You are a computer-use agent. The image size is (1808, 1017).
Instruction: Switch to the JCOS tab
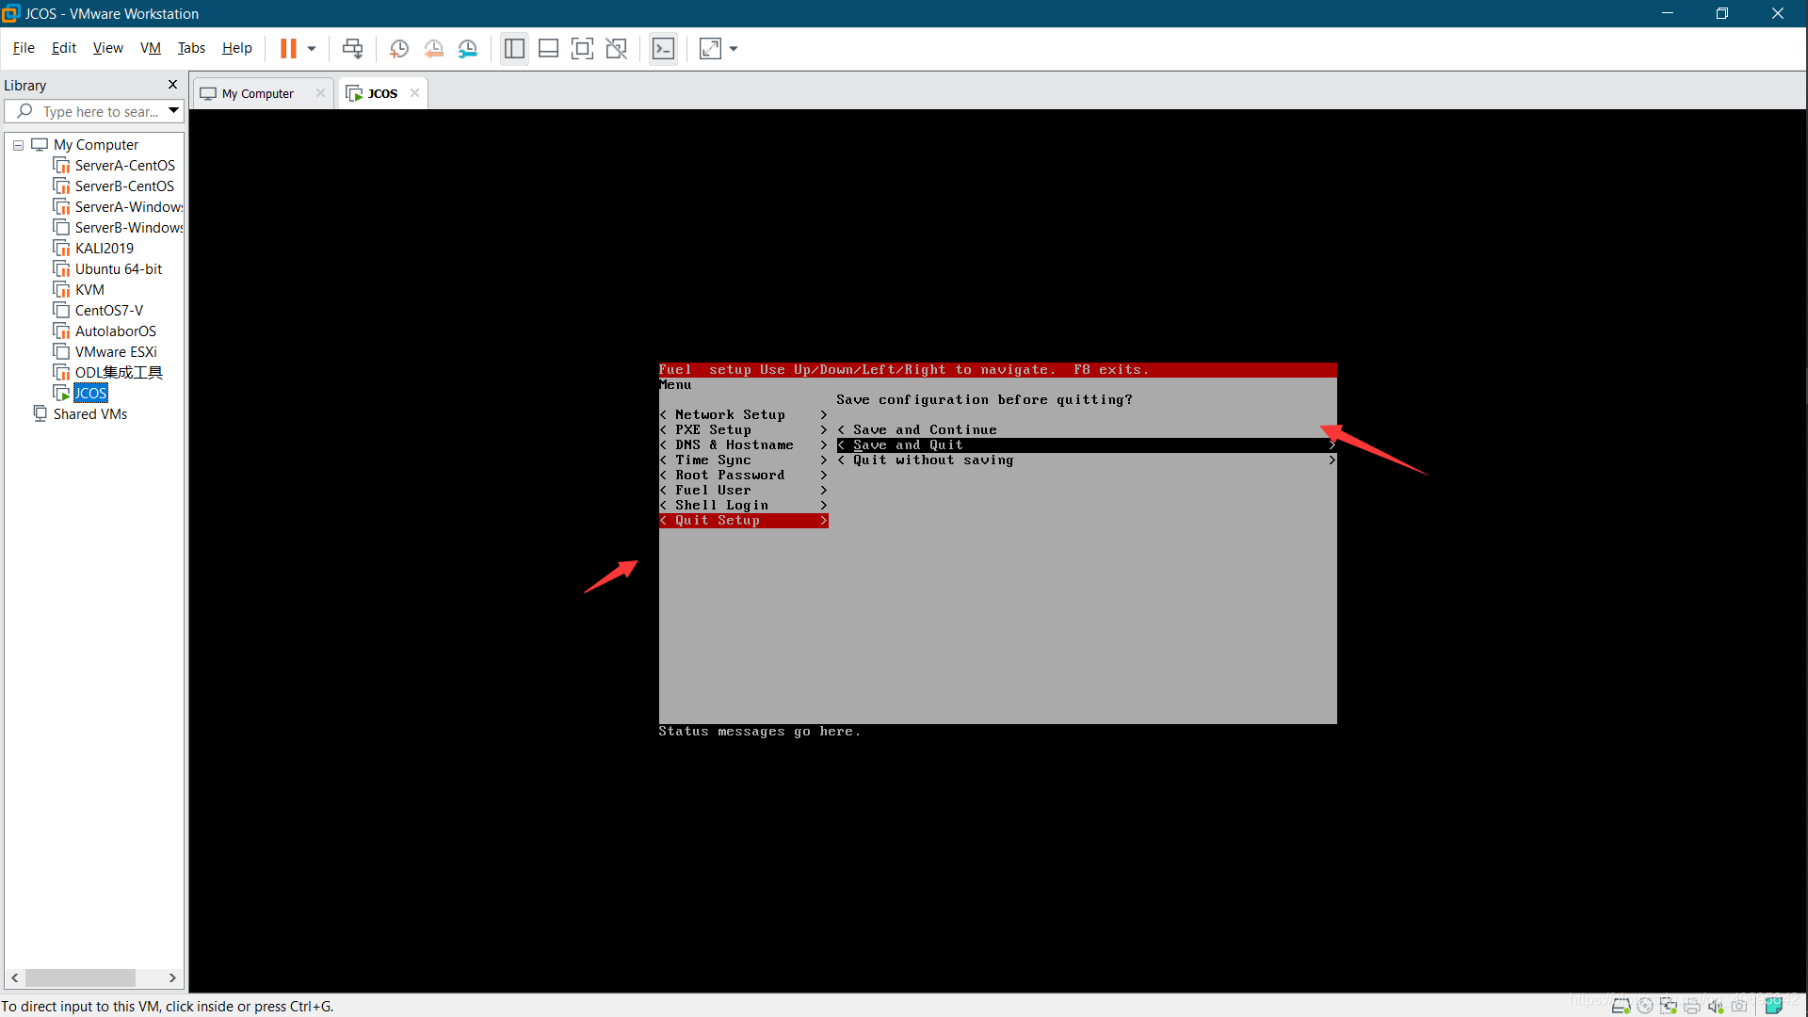click(x=381, y=93)
